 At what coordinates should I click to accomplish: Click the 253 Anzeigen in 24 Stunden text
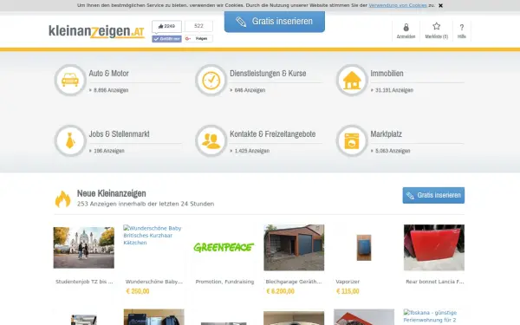(x=146, y=204)
